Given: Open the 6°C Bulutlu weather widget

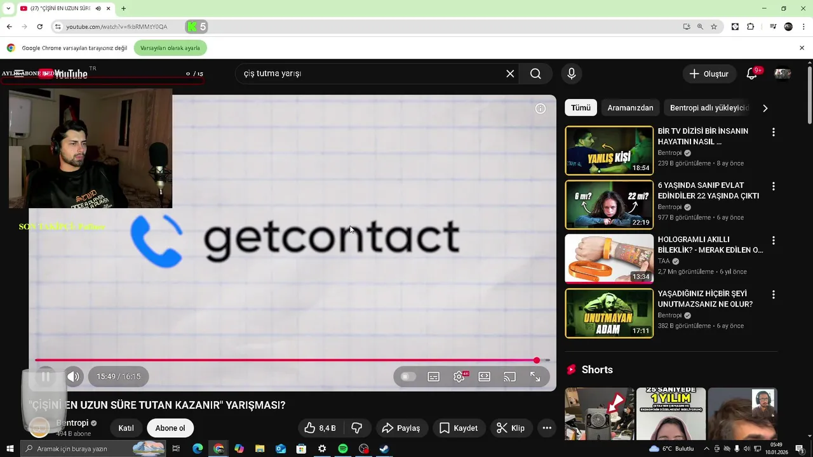Looking at the screenshot, I should coord(672,449).
